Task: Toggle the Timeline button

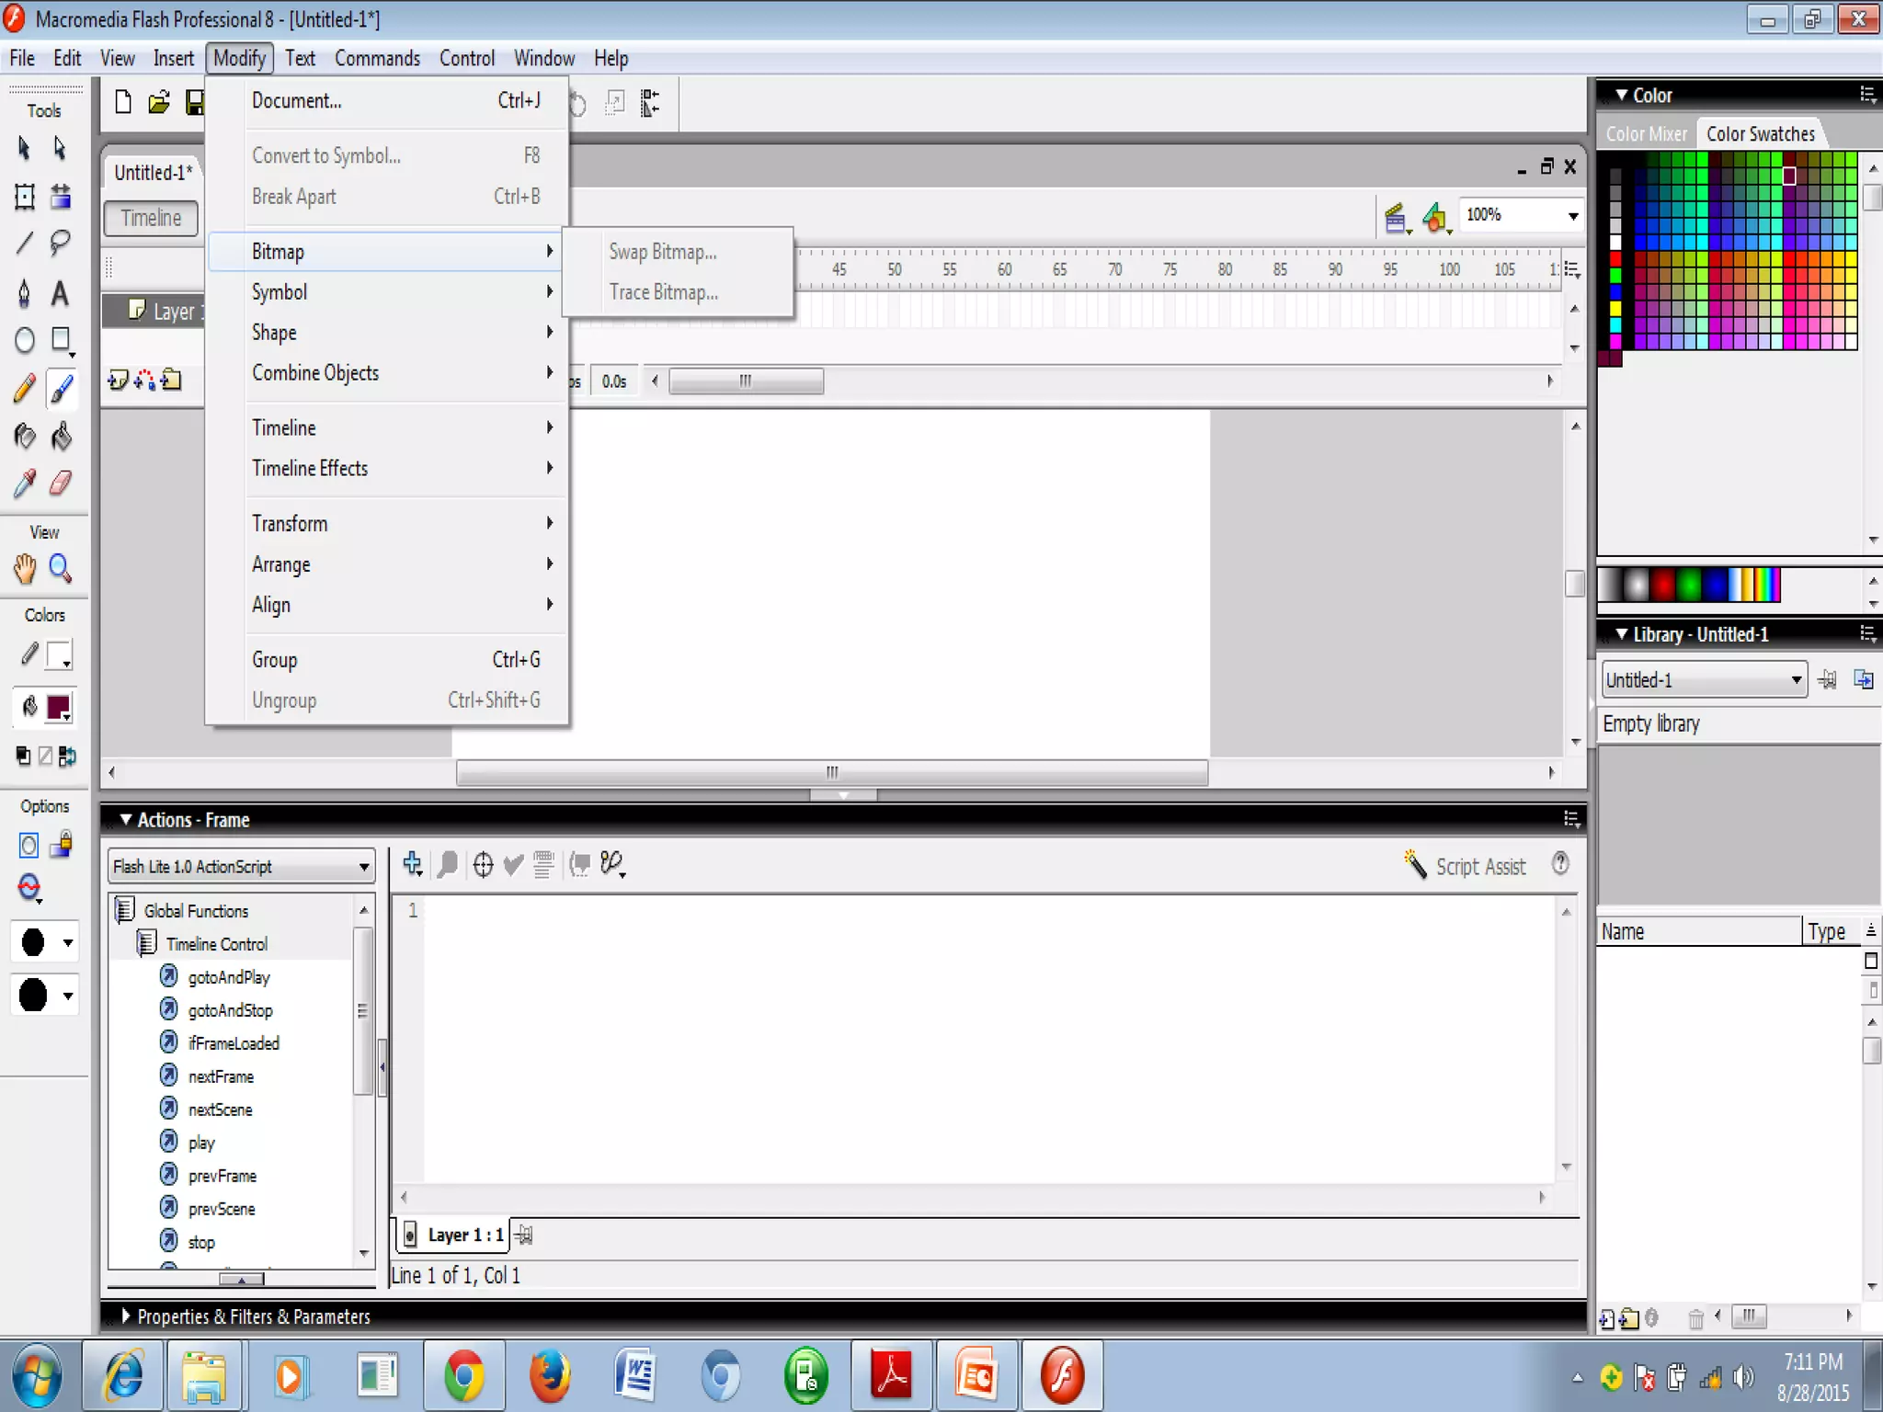Action: 152,219
